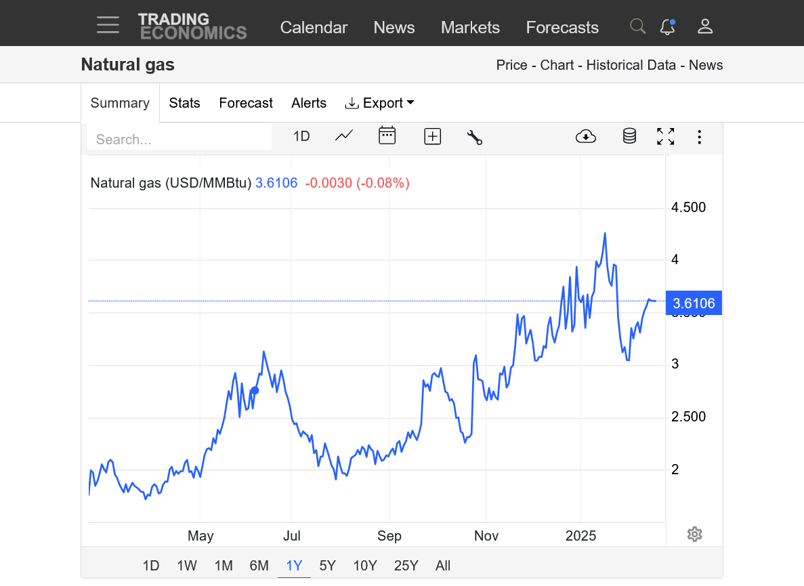804x586 pixels.
Task: Open the Markets navigation link
Action: (470, 27)
